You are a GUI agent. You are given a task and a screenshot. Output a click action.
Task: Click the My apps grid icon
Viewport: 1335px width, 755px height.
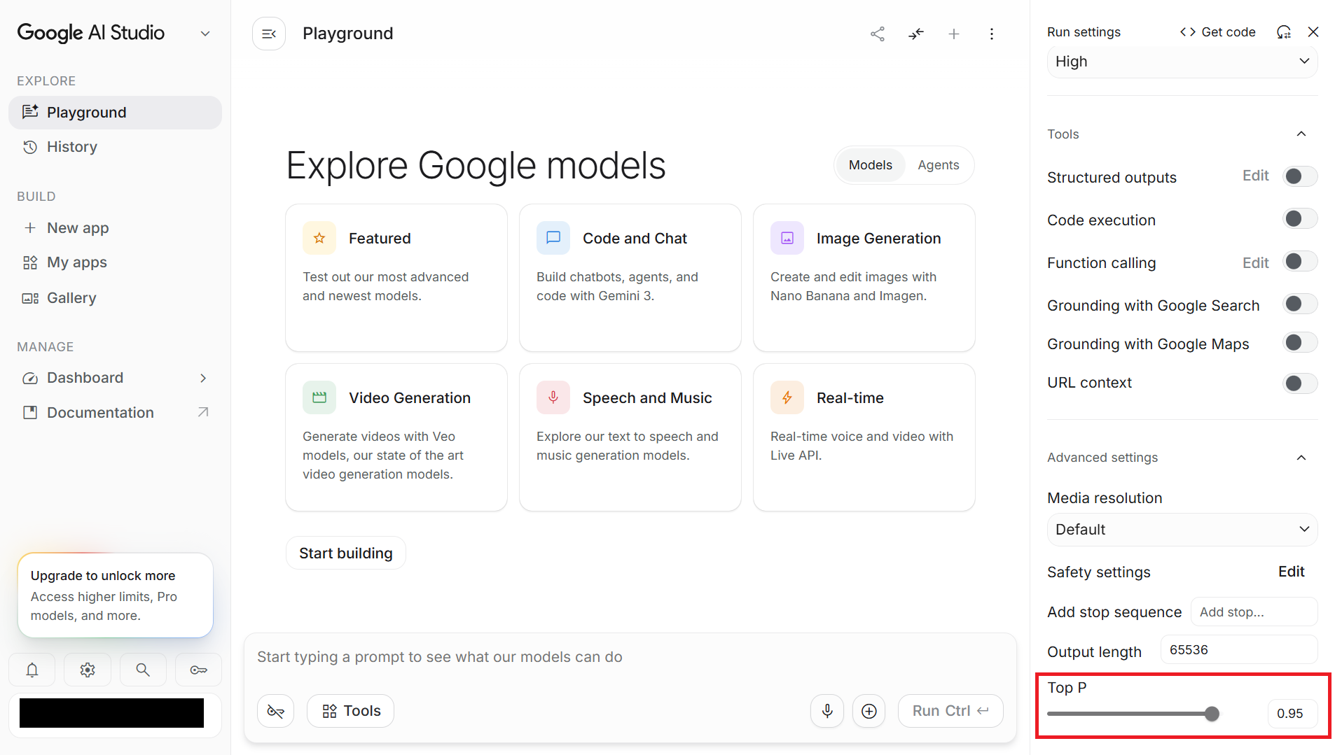point(30,262)
